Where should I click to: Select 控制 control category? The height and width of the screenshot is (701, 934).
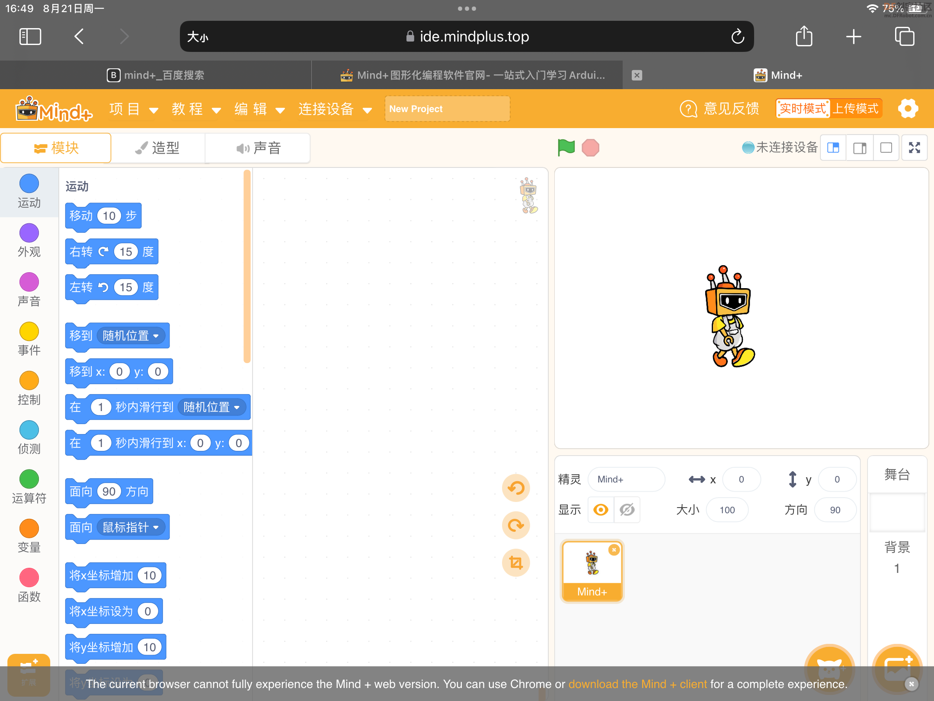tap(29, 389)
